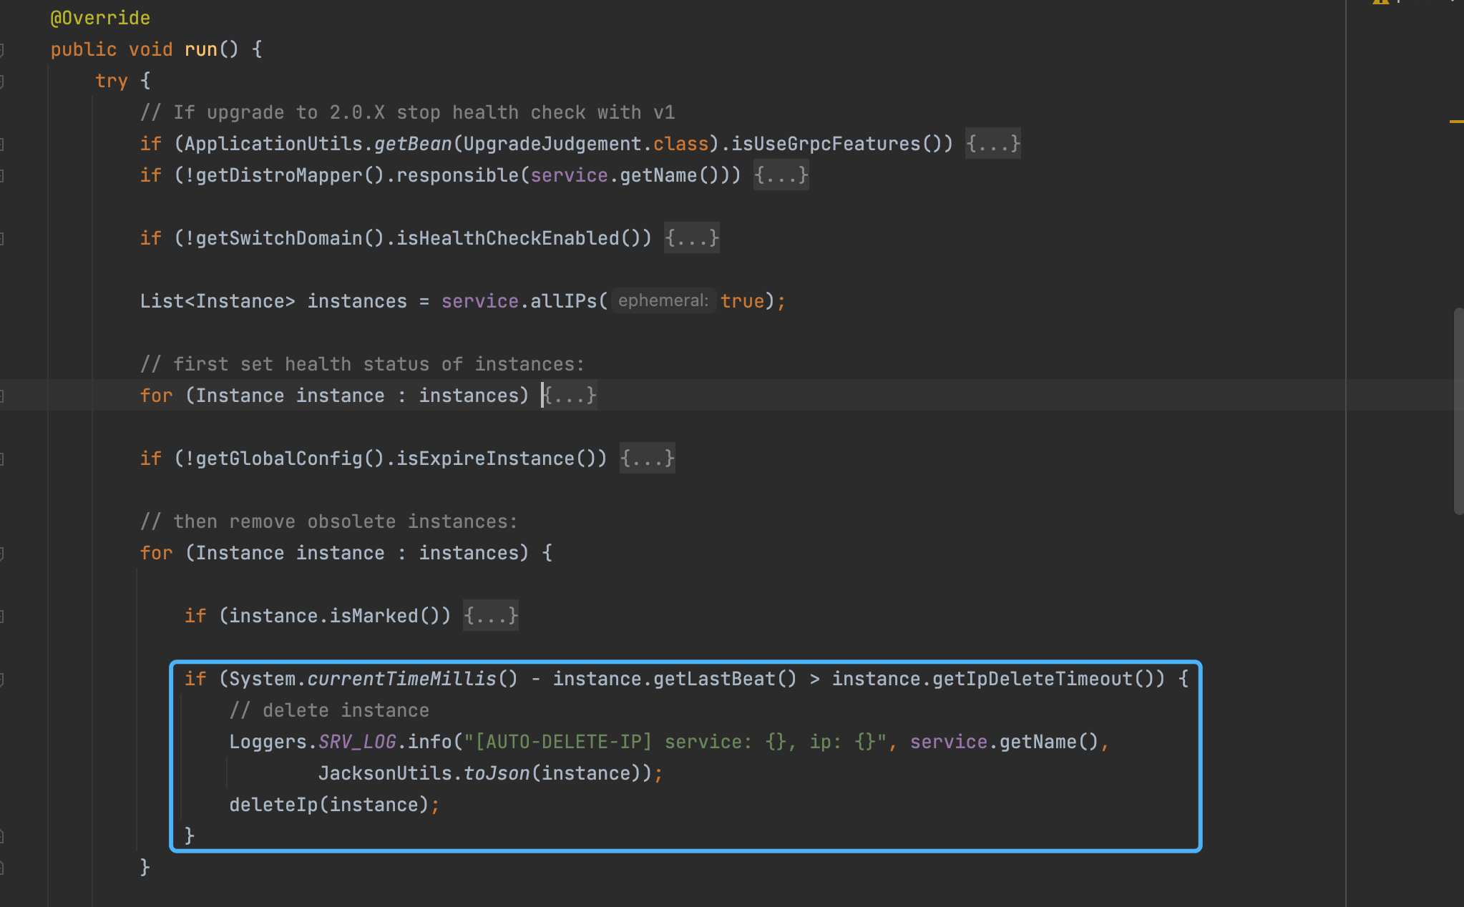
Task: Click the isExpireInstance method call
Action: click(486, 459)
